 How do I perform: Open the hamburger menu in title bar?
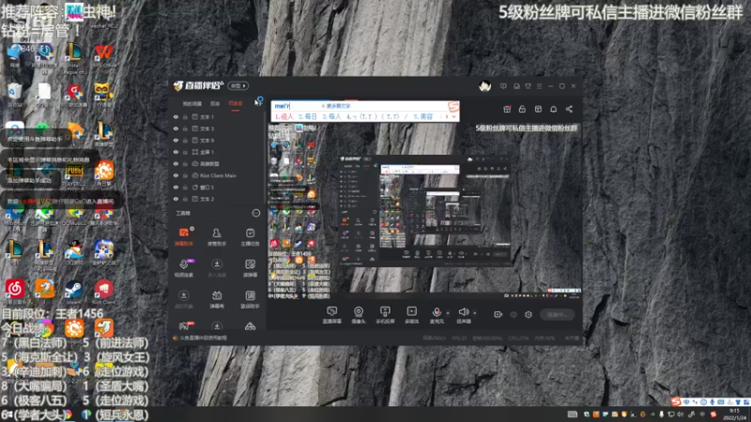539,86
